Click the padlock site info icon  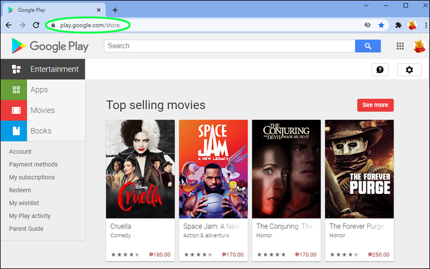point(53,25)
